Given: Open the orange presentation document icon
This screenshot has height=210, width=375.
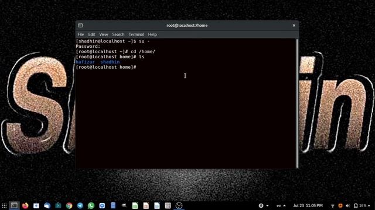Looking at the screenshot, I should [x=146, y=205].
